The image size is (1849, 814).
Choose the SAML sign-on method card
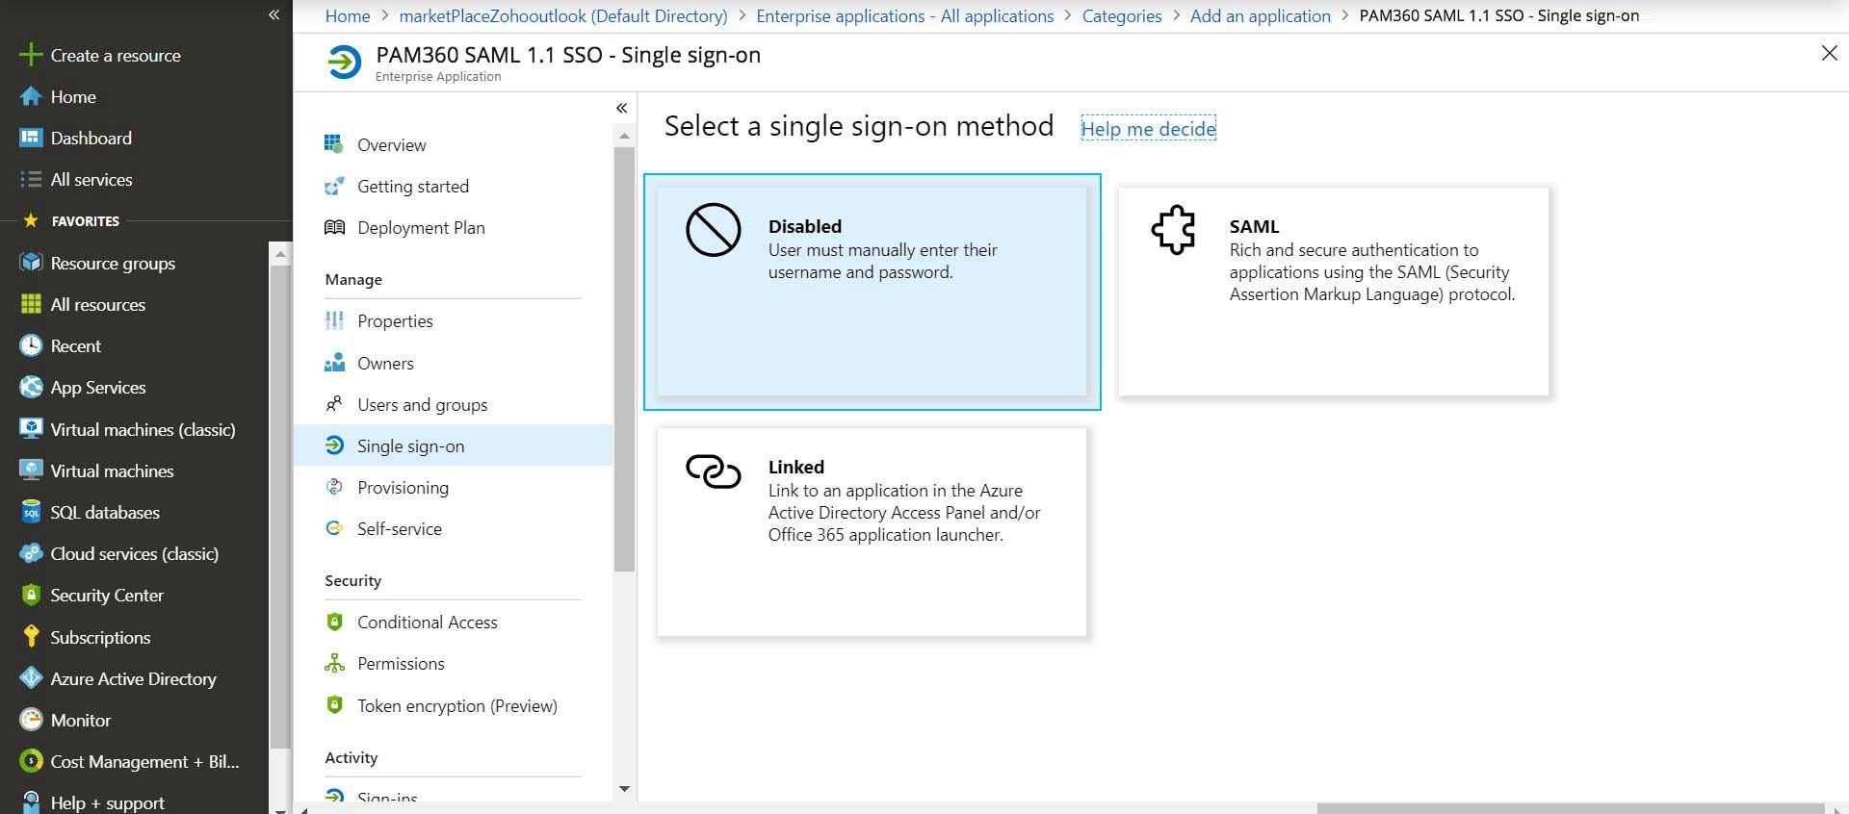(x=1333, y=292)
